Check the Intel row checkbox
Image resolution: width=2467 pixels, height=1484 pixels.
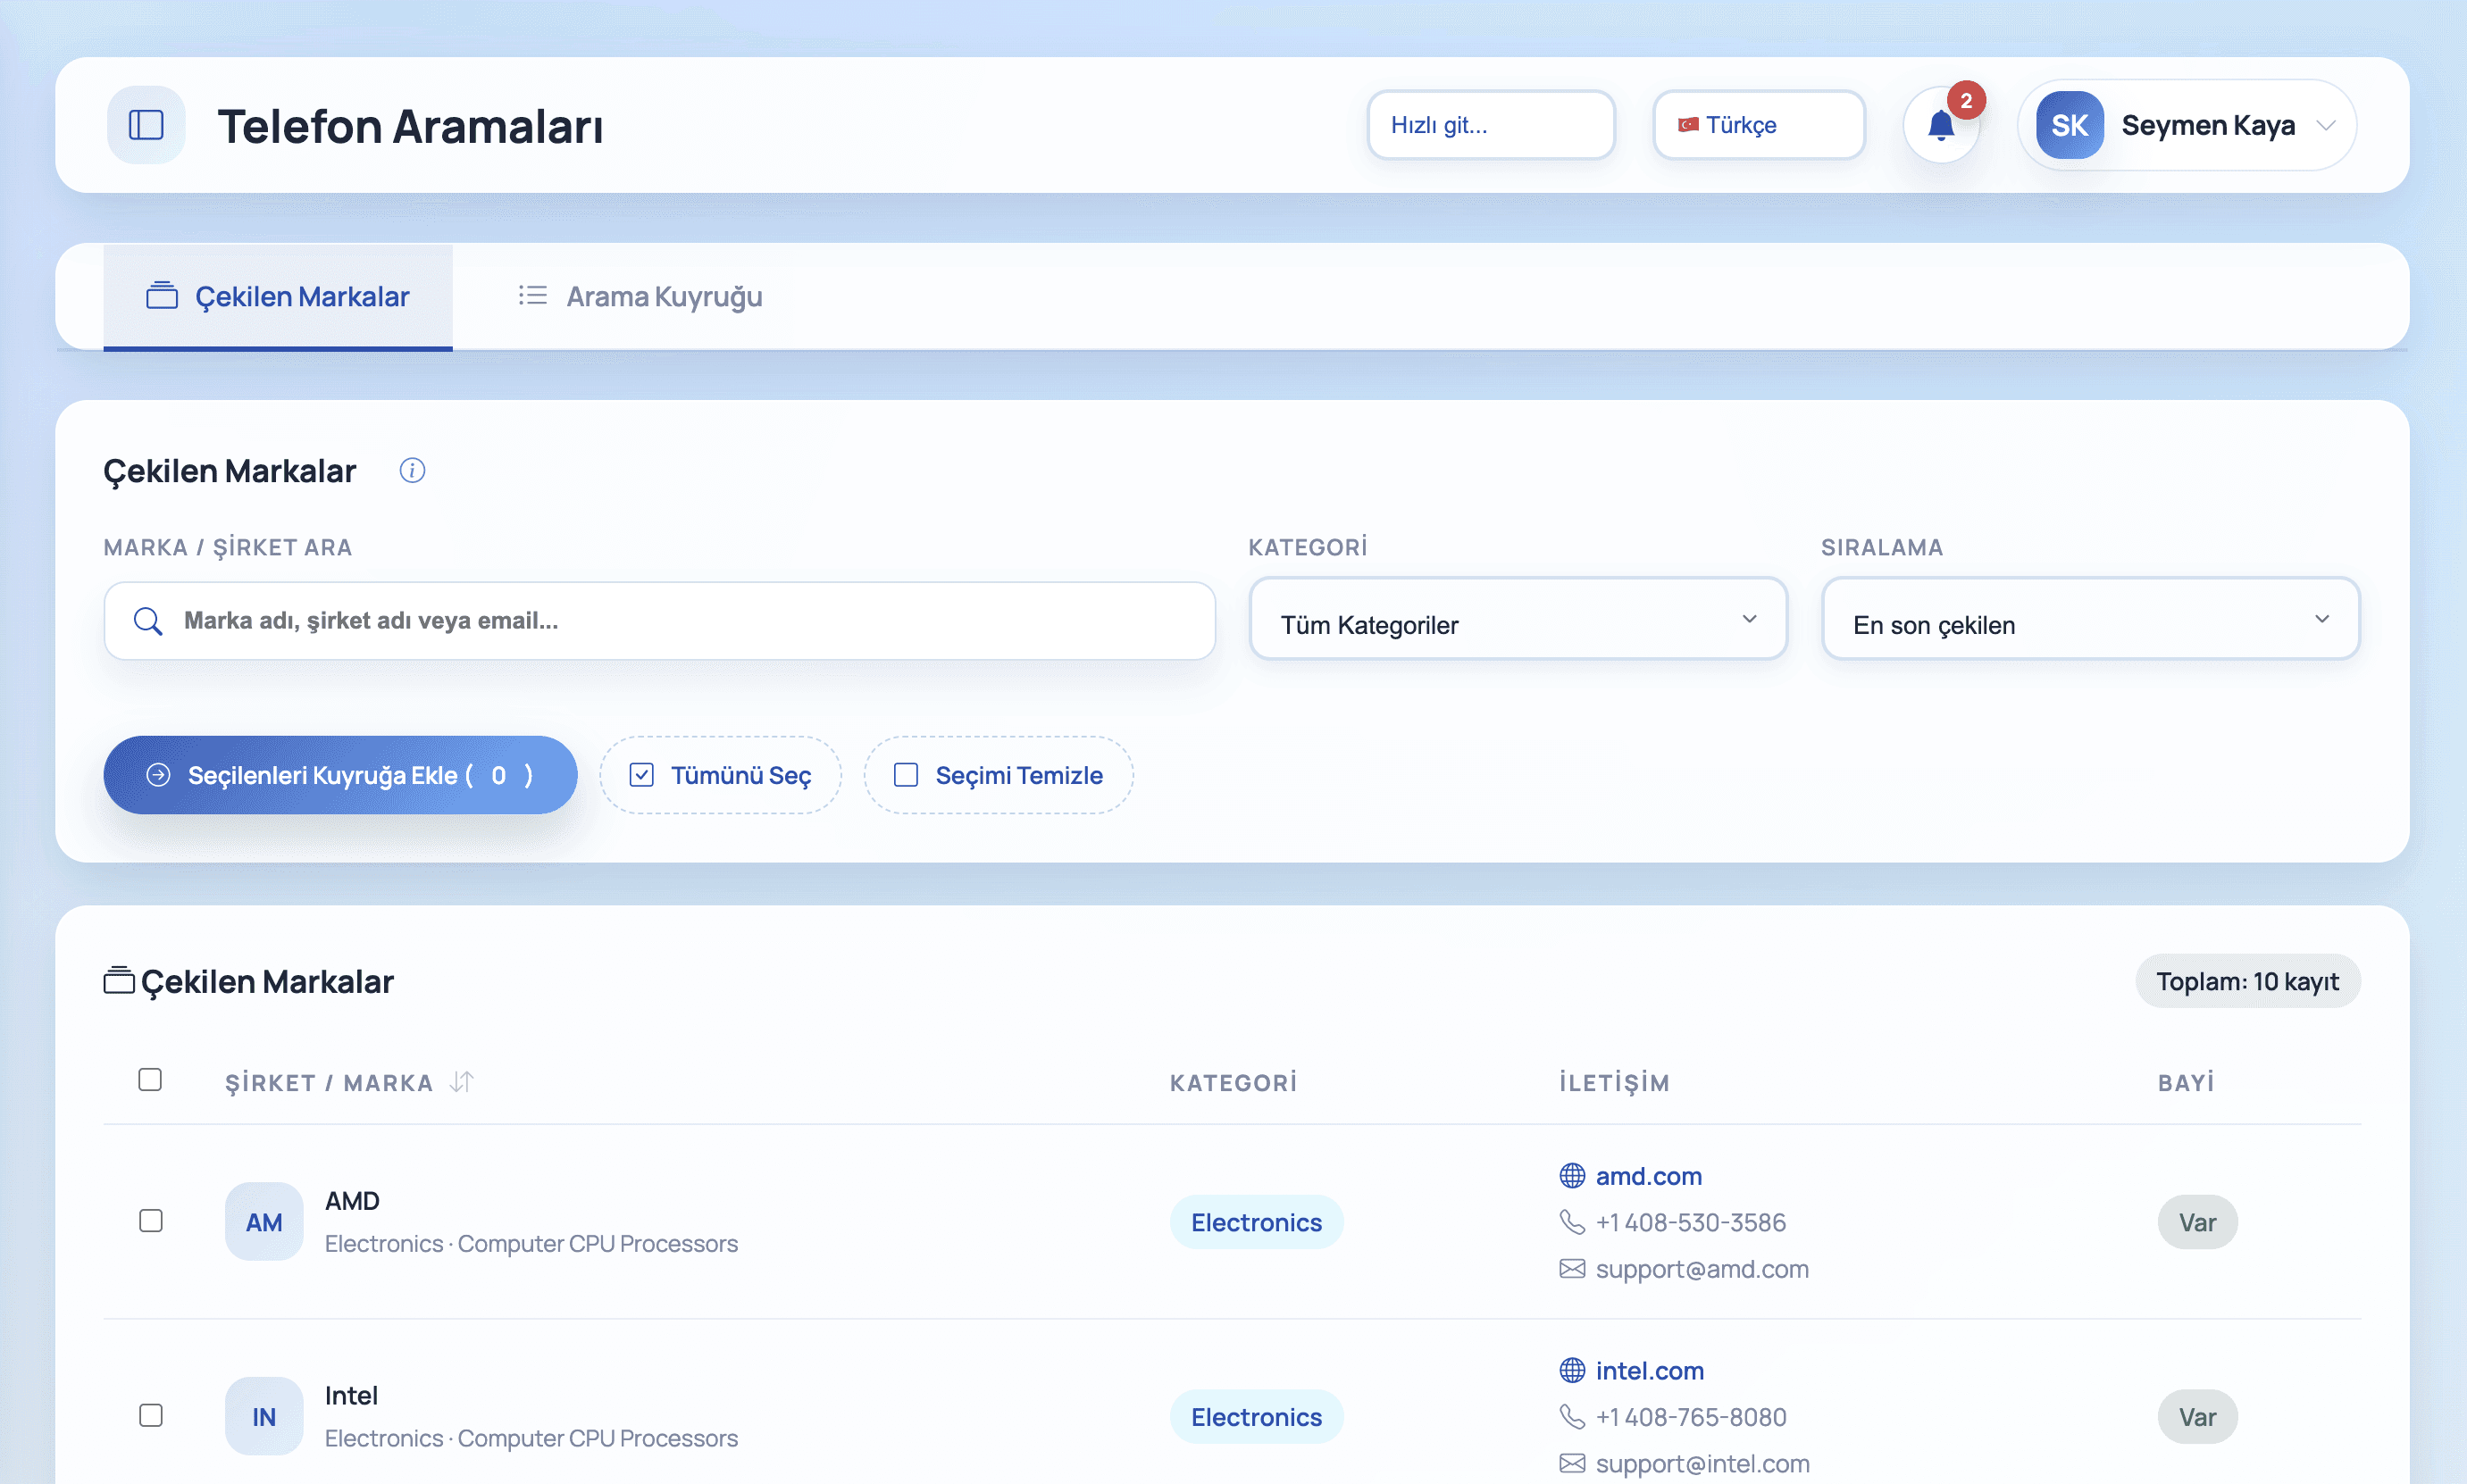(x=151, y=1416)
